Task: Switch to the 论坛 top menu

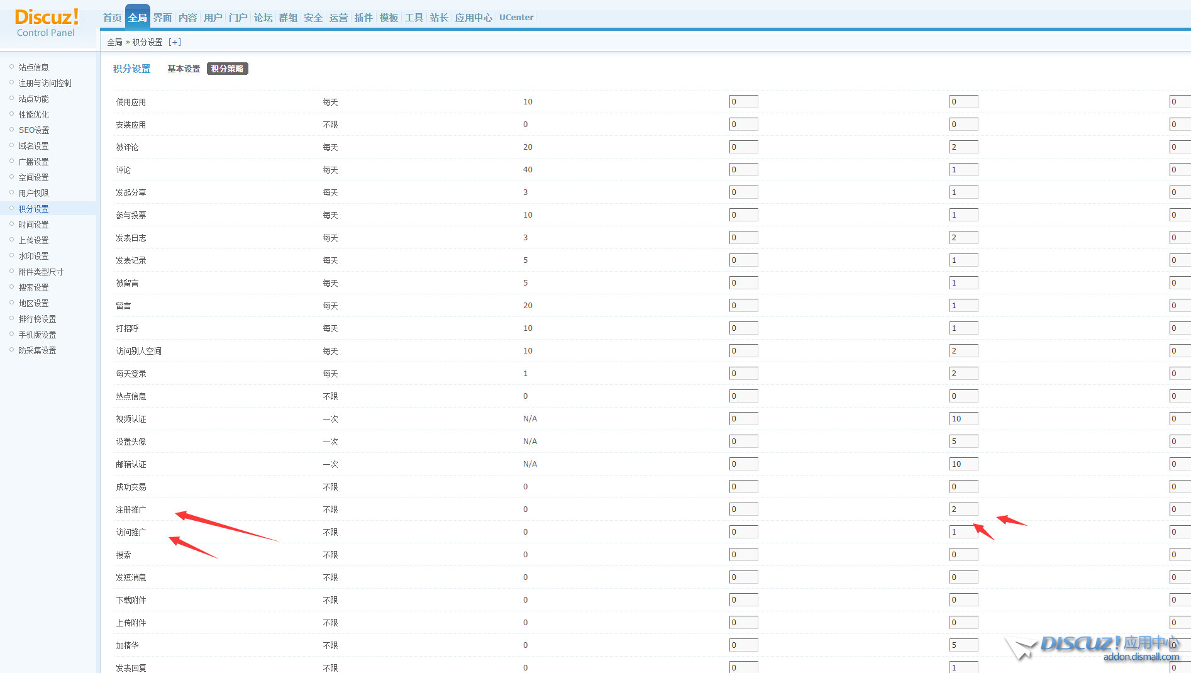Action: [x=263, y=18]
